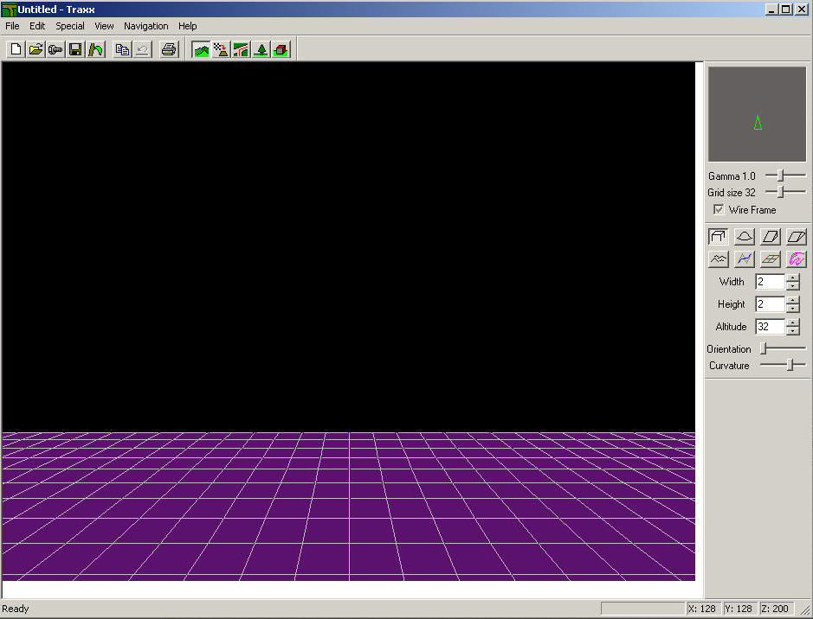Open the Navigation menu
This screenshot has height=619, width=813.
[145, 26]
